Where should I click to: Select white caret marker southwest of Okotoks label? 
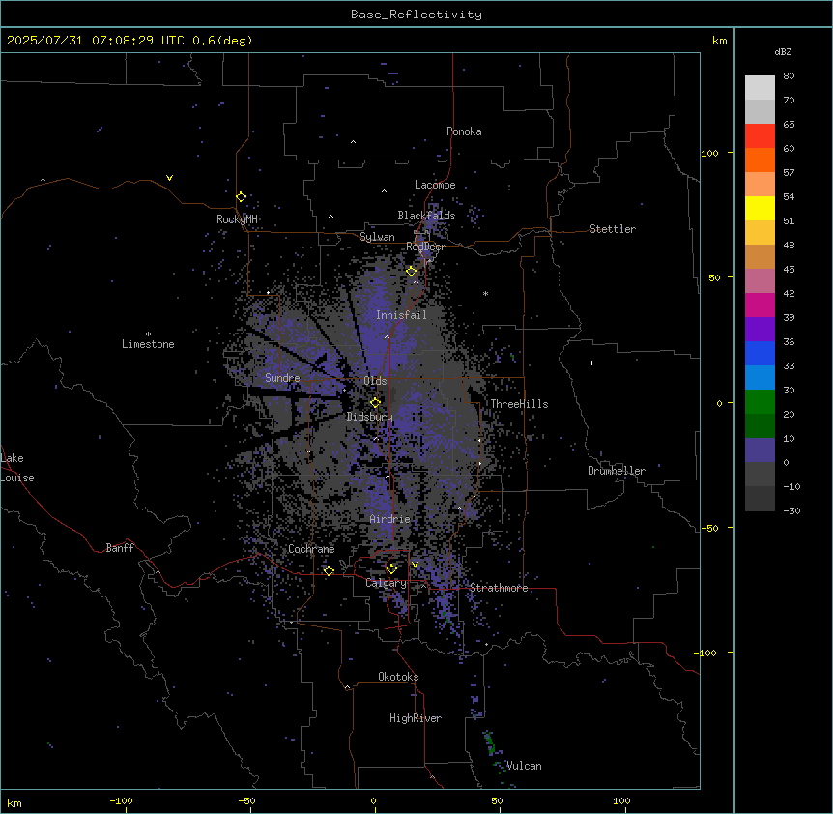pyautogui.click(x=348, y=687)
